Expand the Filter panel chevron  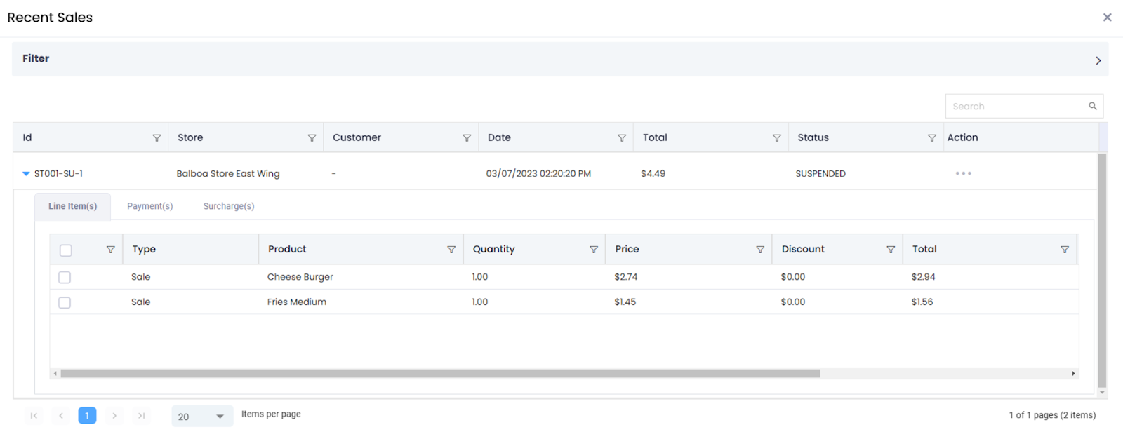1098,61
